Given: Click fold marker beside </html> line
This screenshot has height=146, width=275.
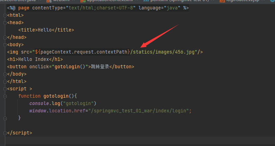Looking at the screenshot, I should [5, 82].
